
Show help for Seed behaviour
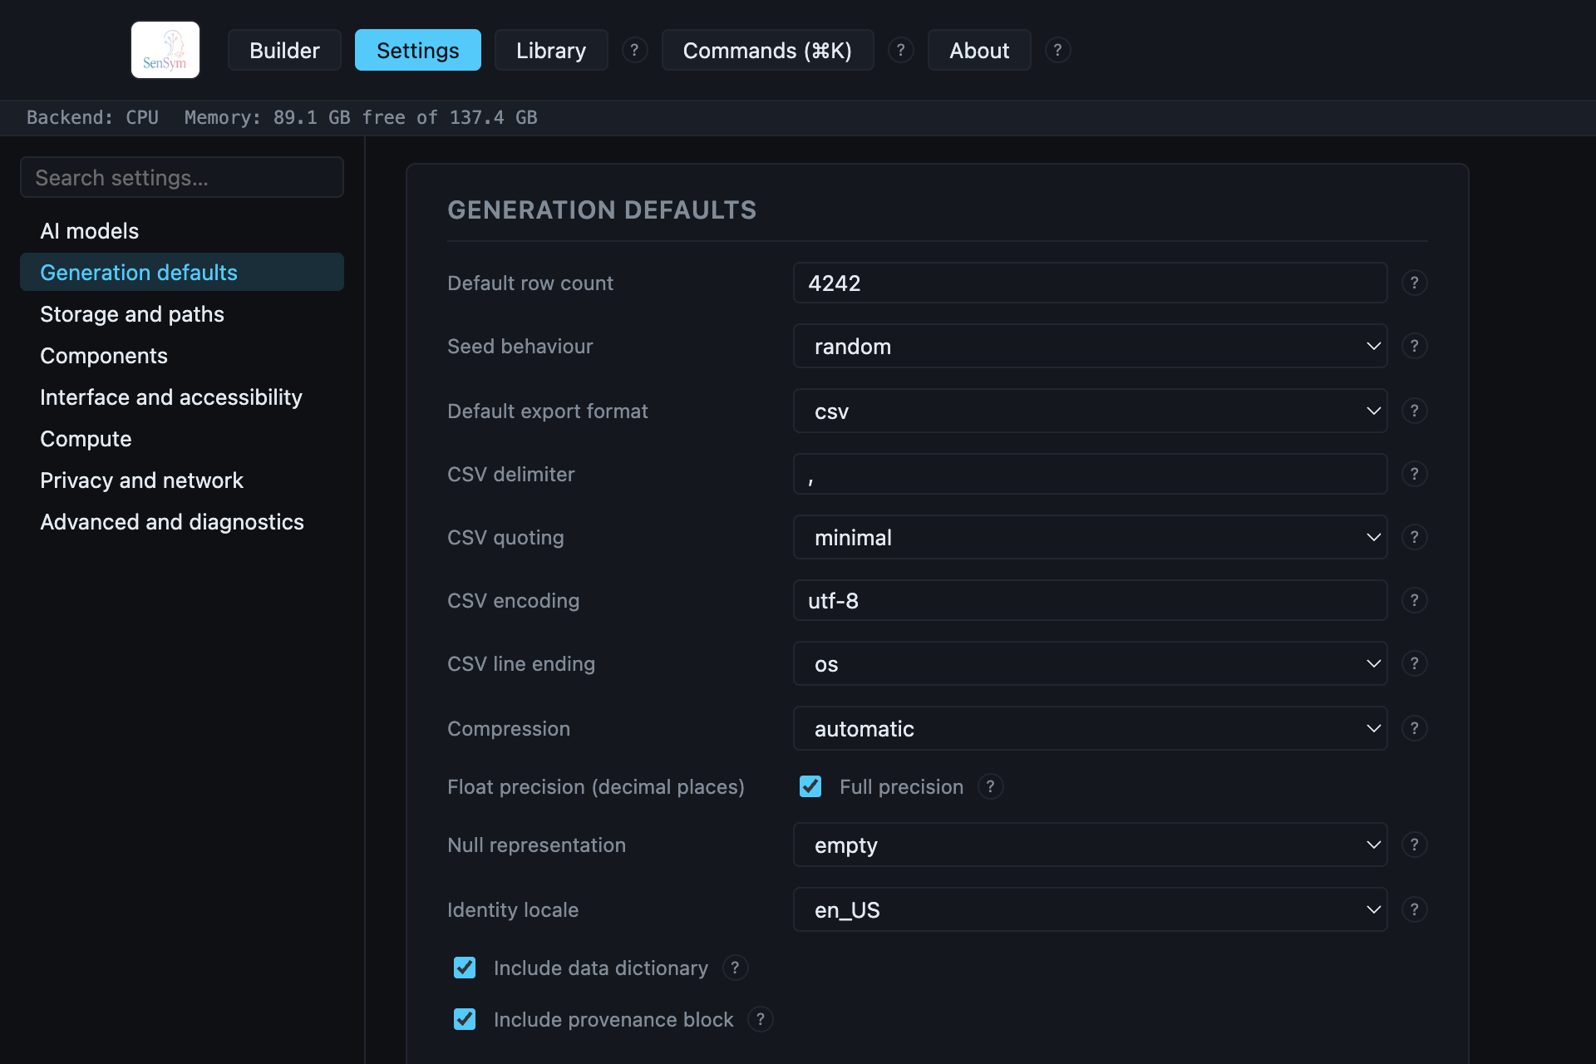click(x=1414, y=346)
